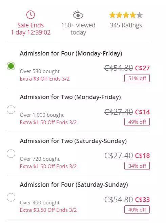
Task: Click the 40% off badge
Action: pos(137,209)
